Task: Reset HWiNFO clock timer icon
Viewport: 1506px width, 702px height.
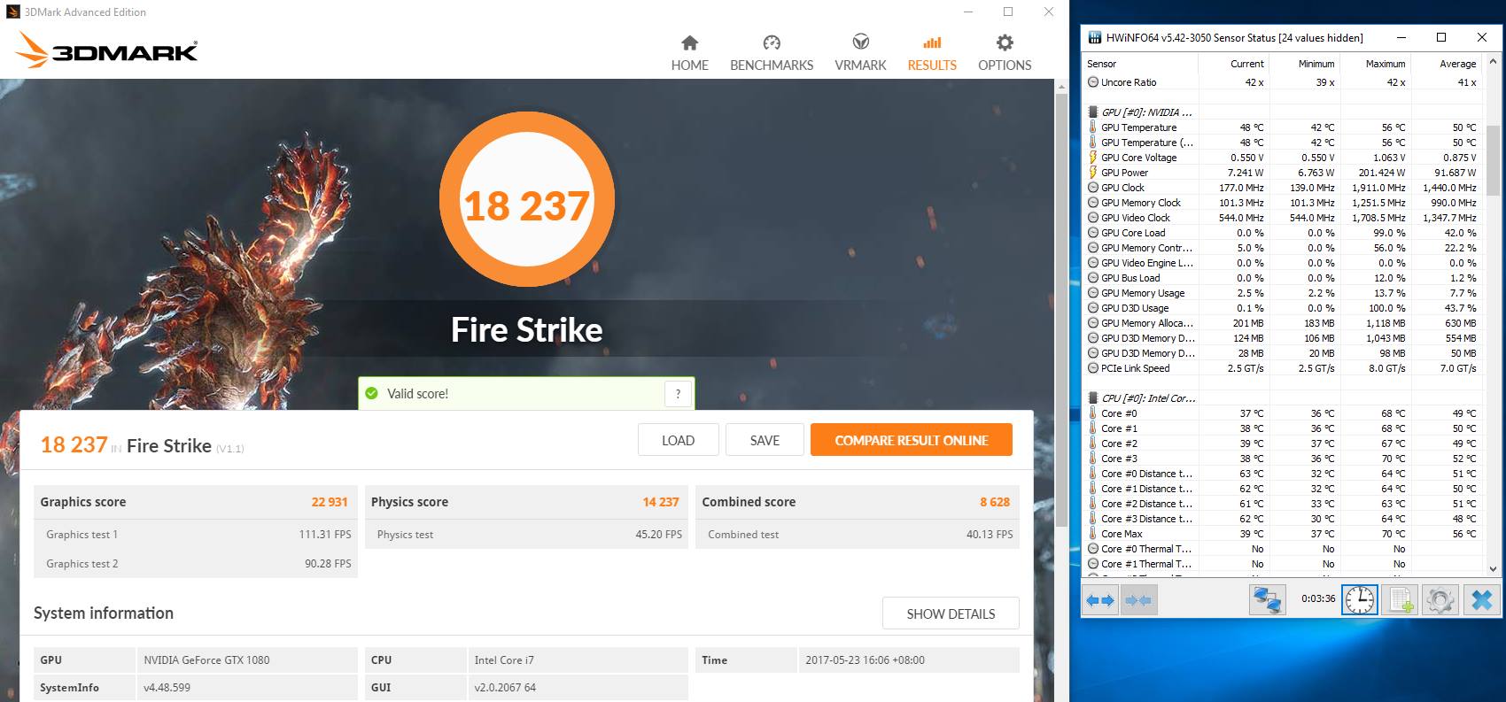Action: 1359,600
